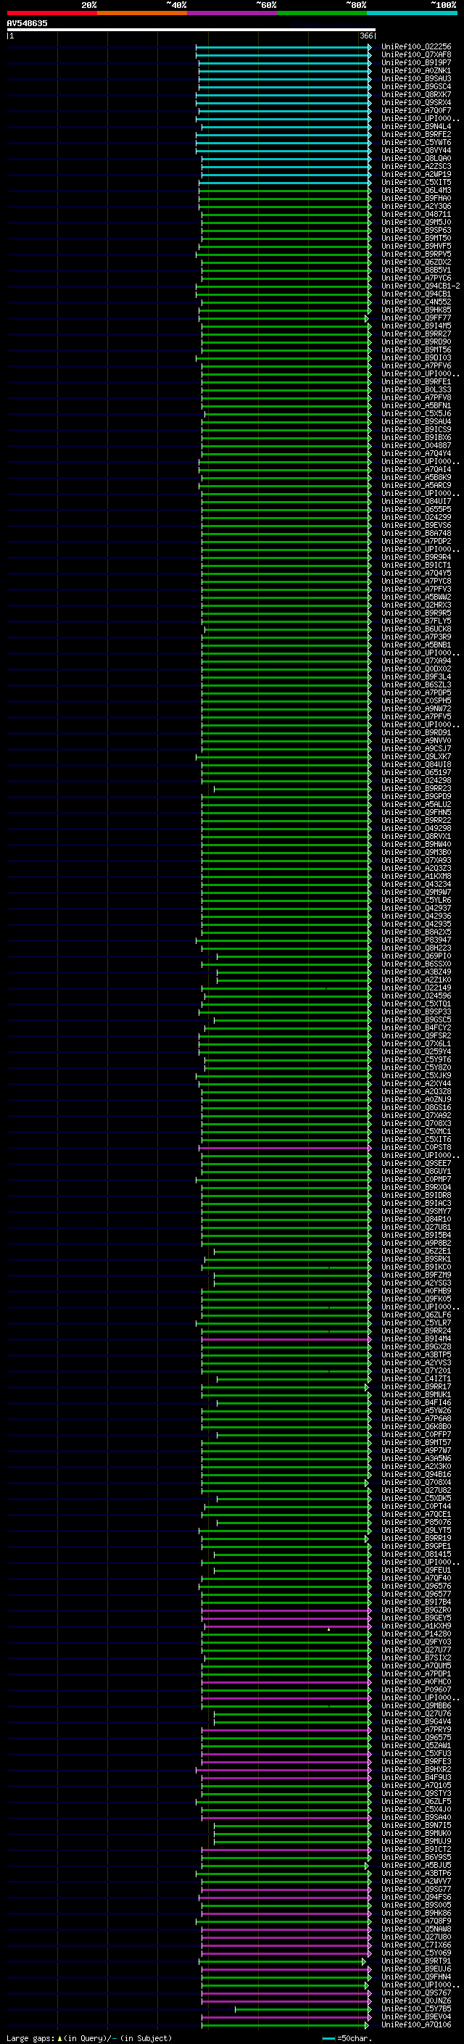Image resolution: width=464 pixels, height=2044 pixels.
Task: Click the green alignment bar for UniRef100_Q6L4M3
Action: [285, 191]
